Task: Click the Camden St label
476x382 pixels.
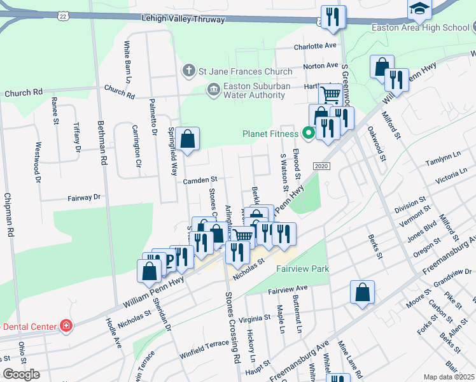Action: (200, 180)
